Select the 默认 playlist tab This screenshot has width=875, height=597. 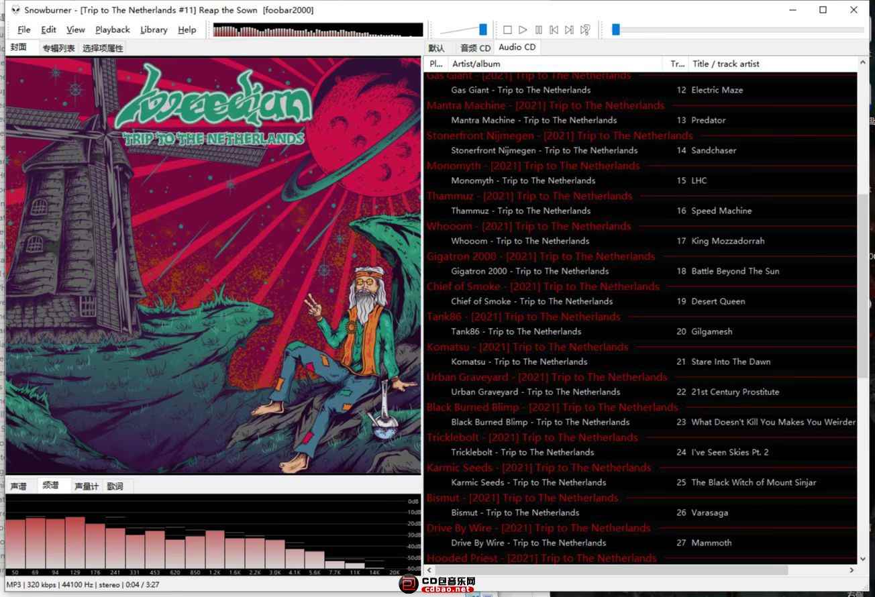pos(436,48)
